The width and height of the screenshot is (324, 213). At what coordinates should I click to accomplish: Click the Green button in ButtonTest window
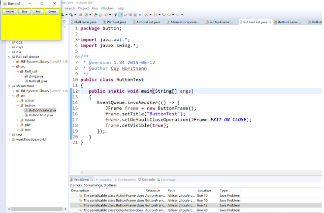coord(52,12)
